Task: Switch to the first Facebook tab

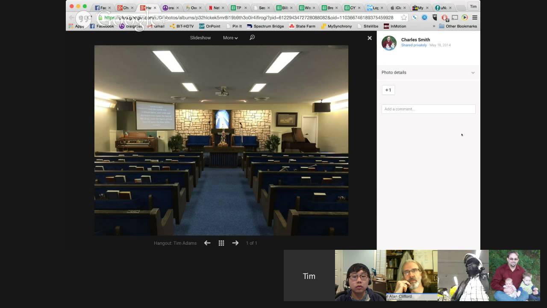Action: pos(102,8)
